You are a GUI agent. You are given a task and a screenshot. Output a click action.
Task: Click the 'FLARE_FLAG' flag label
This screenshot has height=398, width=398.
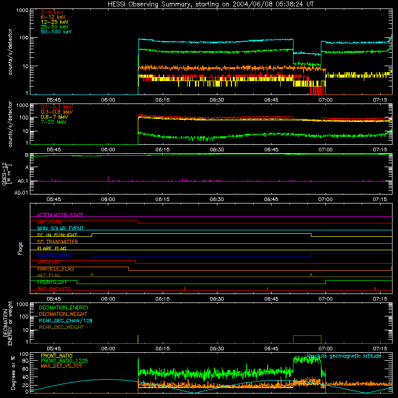click(x=52, y=248)
